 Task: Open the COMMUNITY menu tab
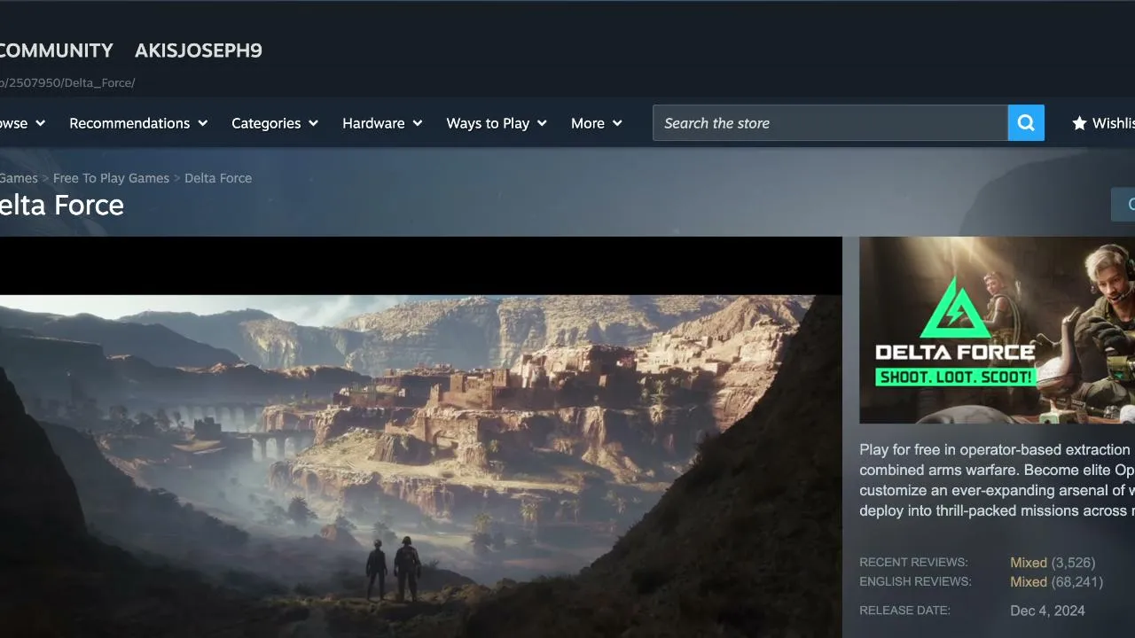coord(57,51)
